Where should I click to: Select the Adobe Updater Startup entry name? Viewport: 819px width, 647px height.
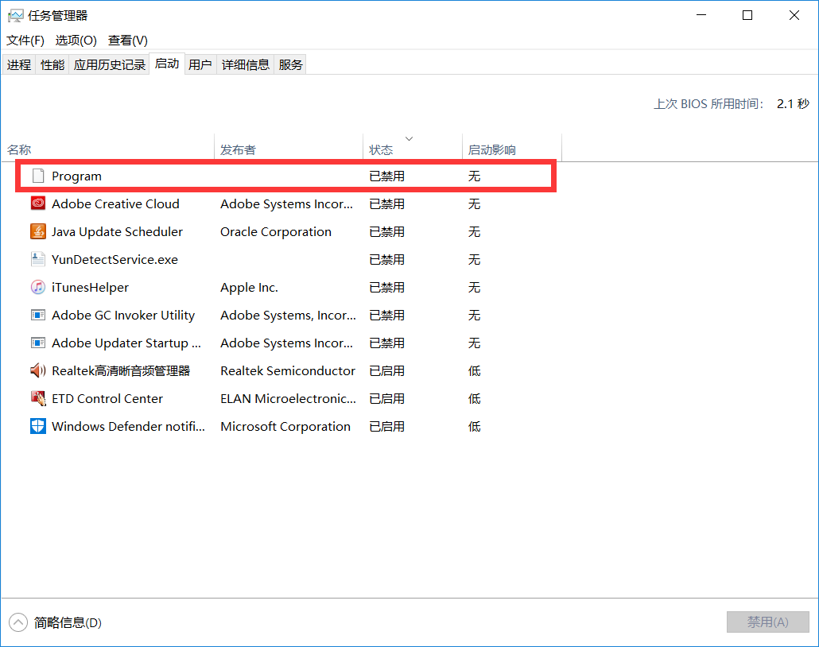coord(126,343)
